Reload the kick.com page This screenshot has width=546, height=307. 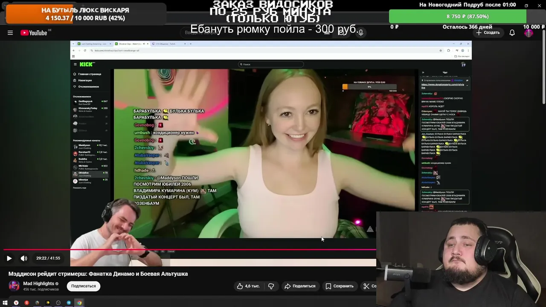pyautogui.click(x=84, y=50)
